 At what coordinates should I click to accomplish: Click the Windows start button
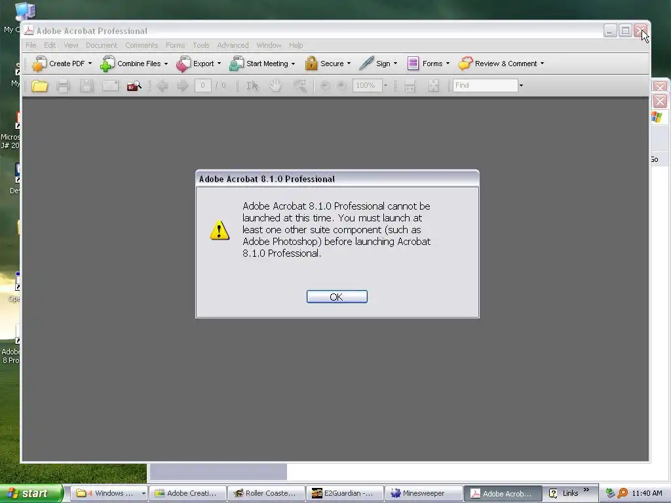[31, 494]
